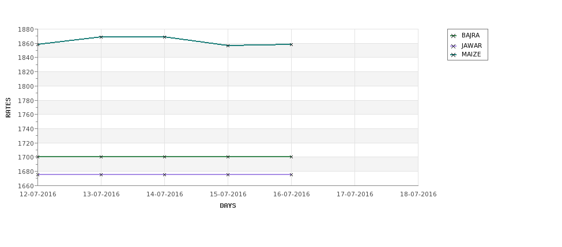The height and width of the screenshot is (247, 562).
Task: Click the 18-07-2016 x-axis date label
Action: (x=418, y=195)
